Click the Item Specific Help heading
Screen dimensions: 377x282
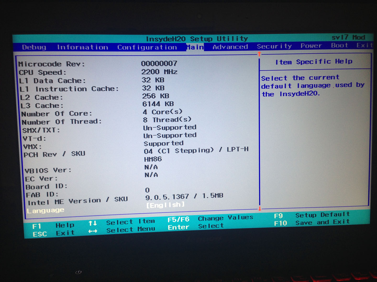coord(314,62)
